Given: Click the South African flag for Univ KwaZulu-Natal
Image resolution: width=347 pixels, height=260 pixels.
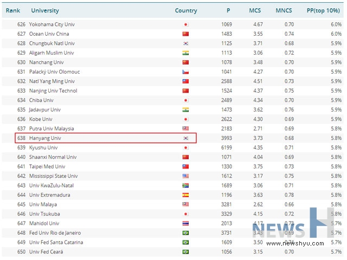Looking at the screenshot, I should point(185,185).
